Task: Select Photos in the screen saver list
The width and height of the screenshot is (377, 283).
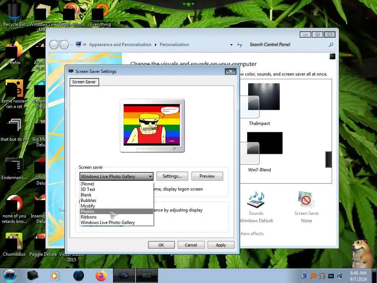Action: click(x=116, y=211)
